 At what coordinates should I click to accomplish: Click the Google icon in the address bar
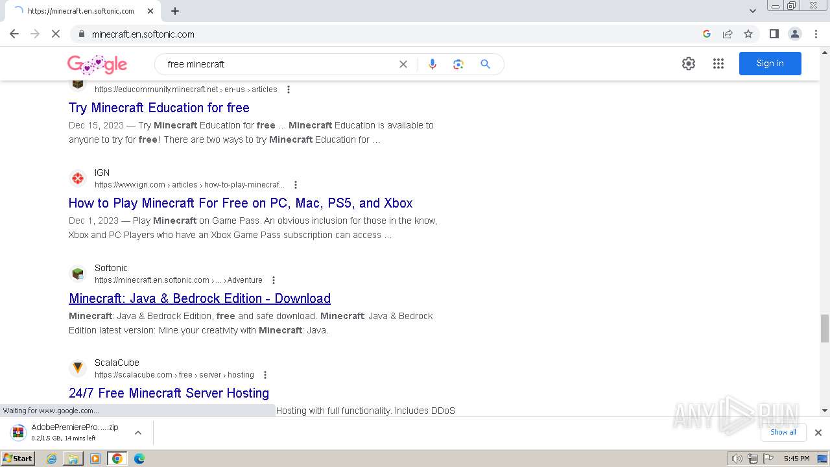pos(707,34)
